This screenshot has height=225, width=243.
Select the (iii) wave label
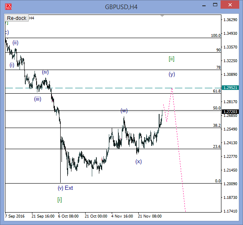coord(38,99)
